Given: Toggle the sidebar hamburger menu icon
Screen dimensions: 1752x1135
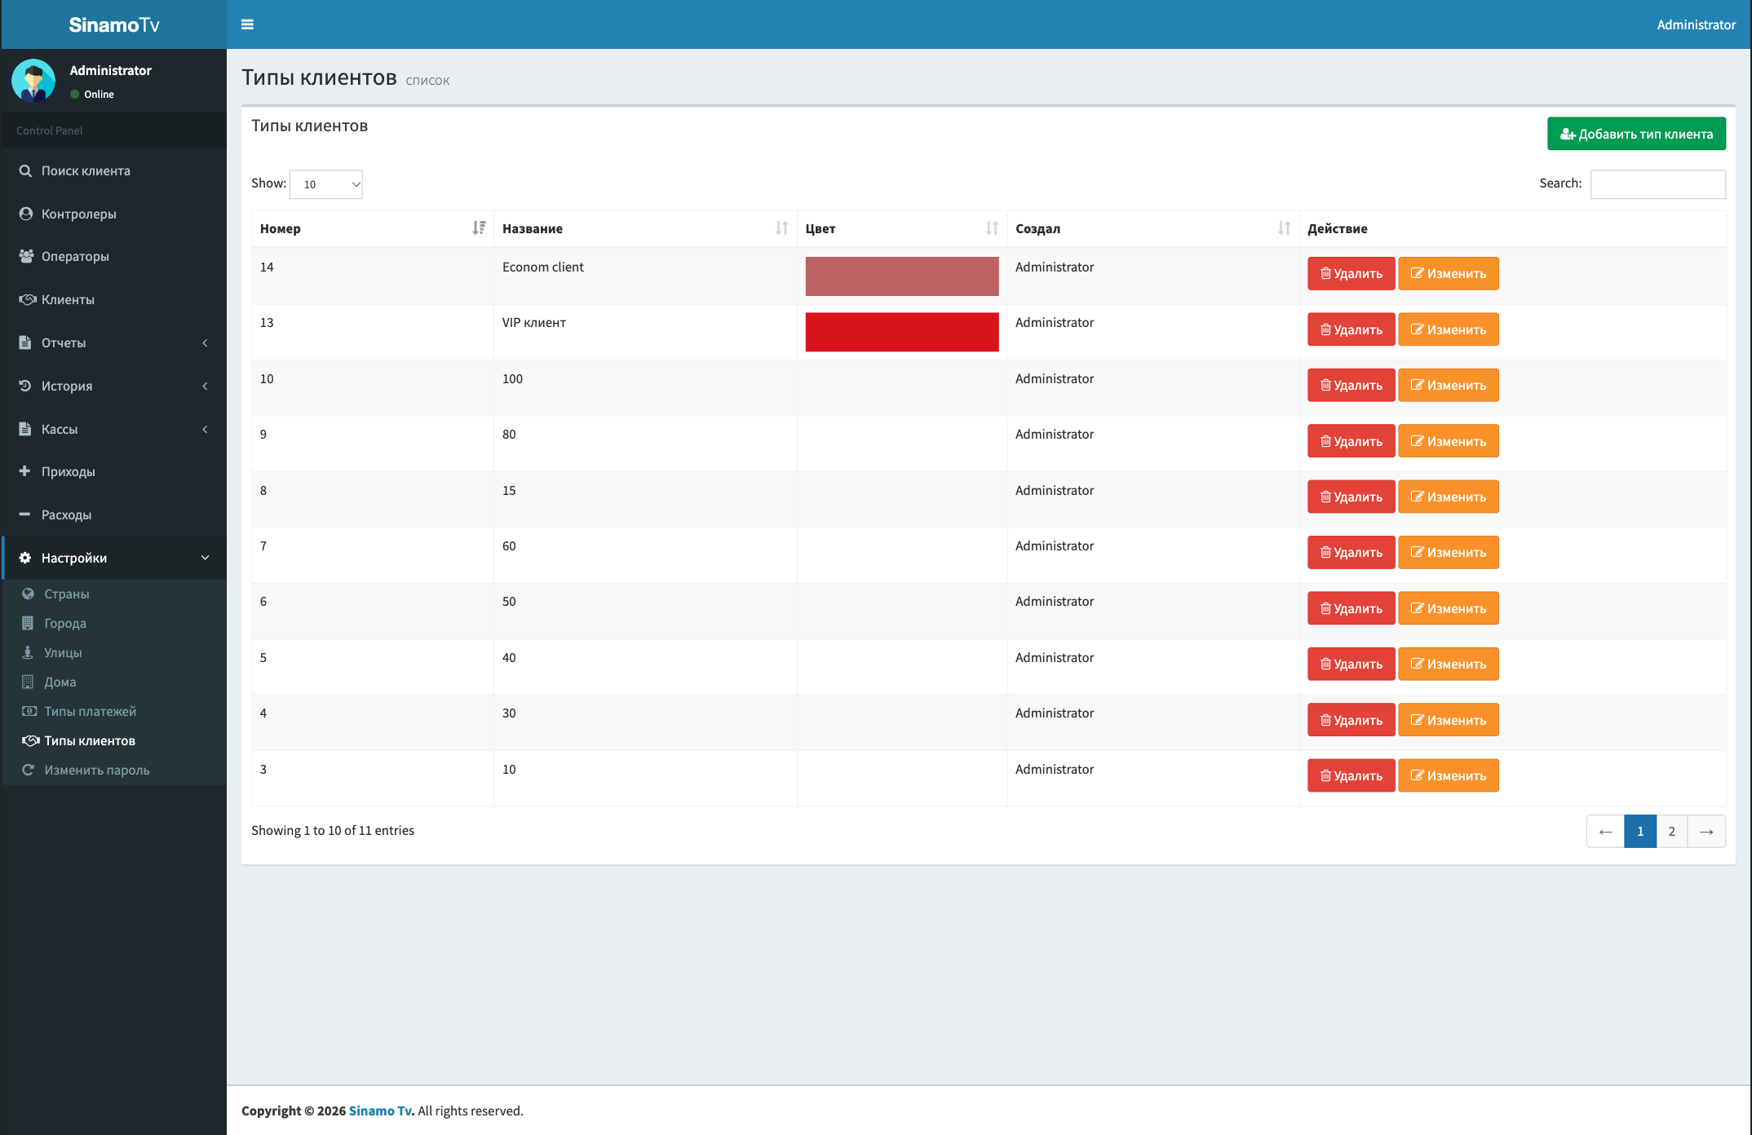Looking at the screenshot, I should coord(247,24).
